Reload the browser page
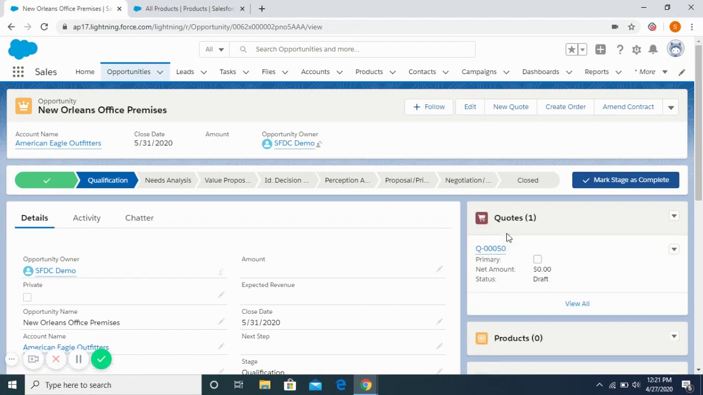Screen dimensions: 703x395 (x=44, y=27)
